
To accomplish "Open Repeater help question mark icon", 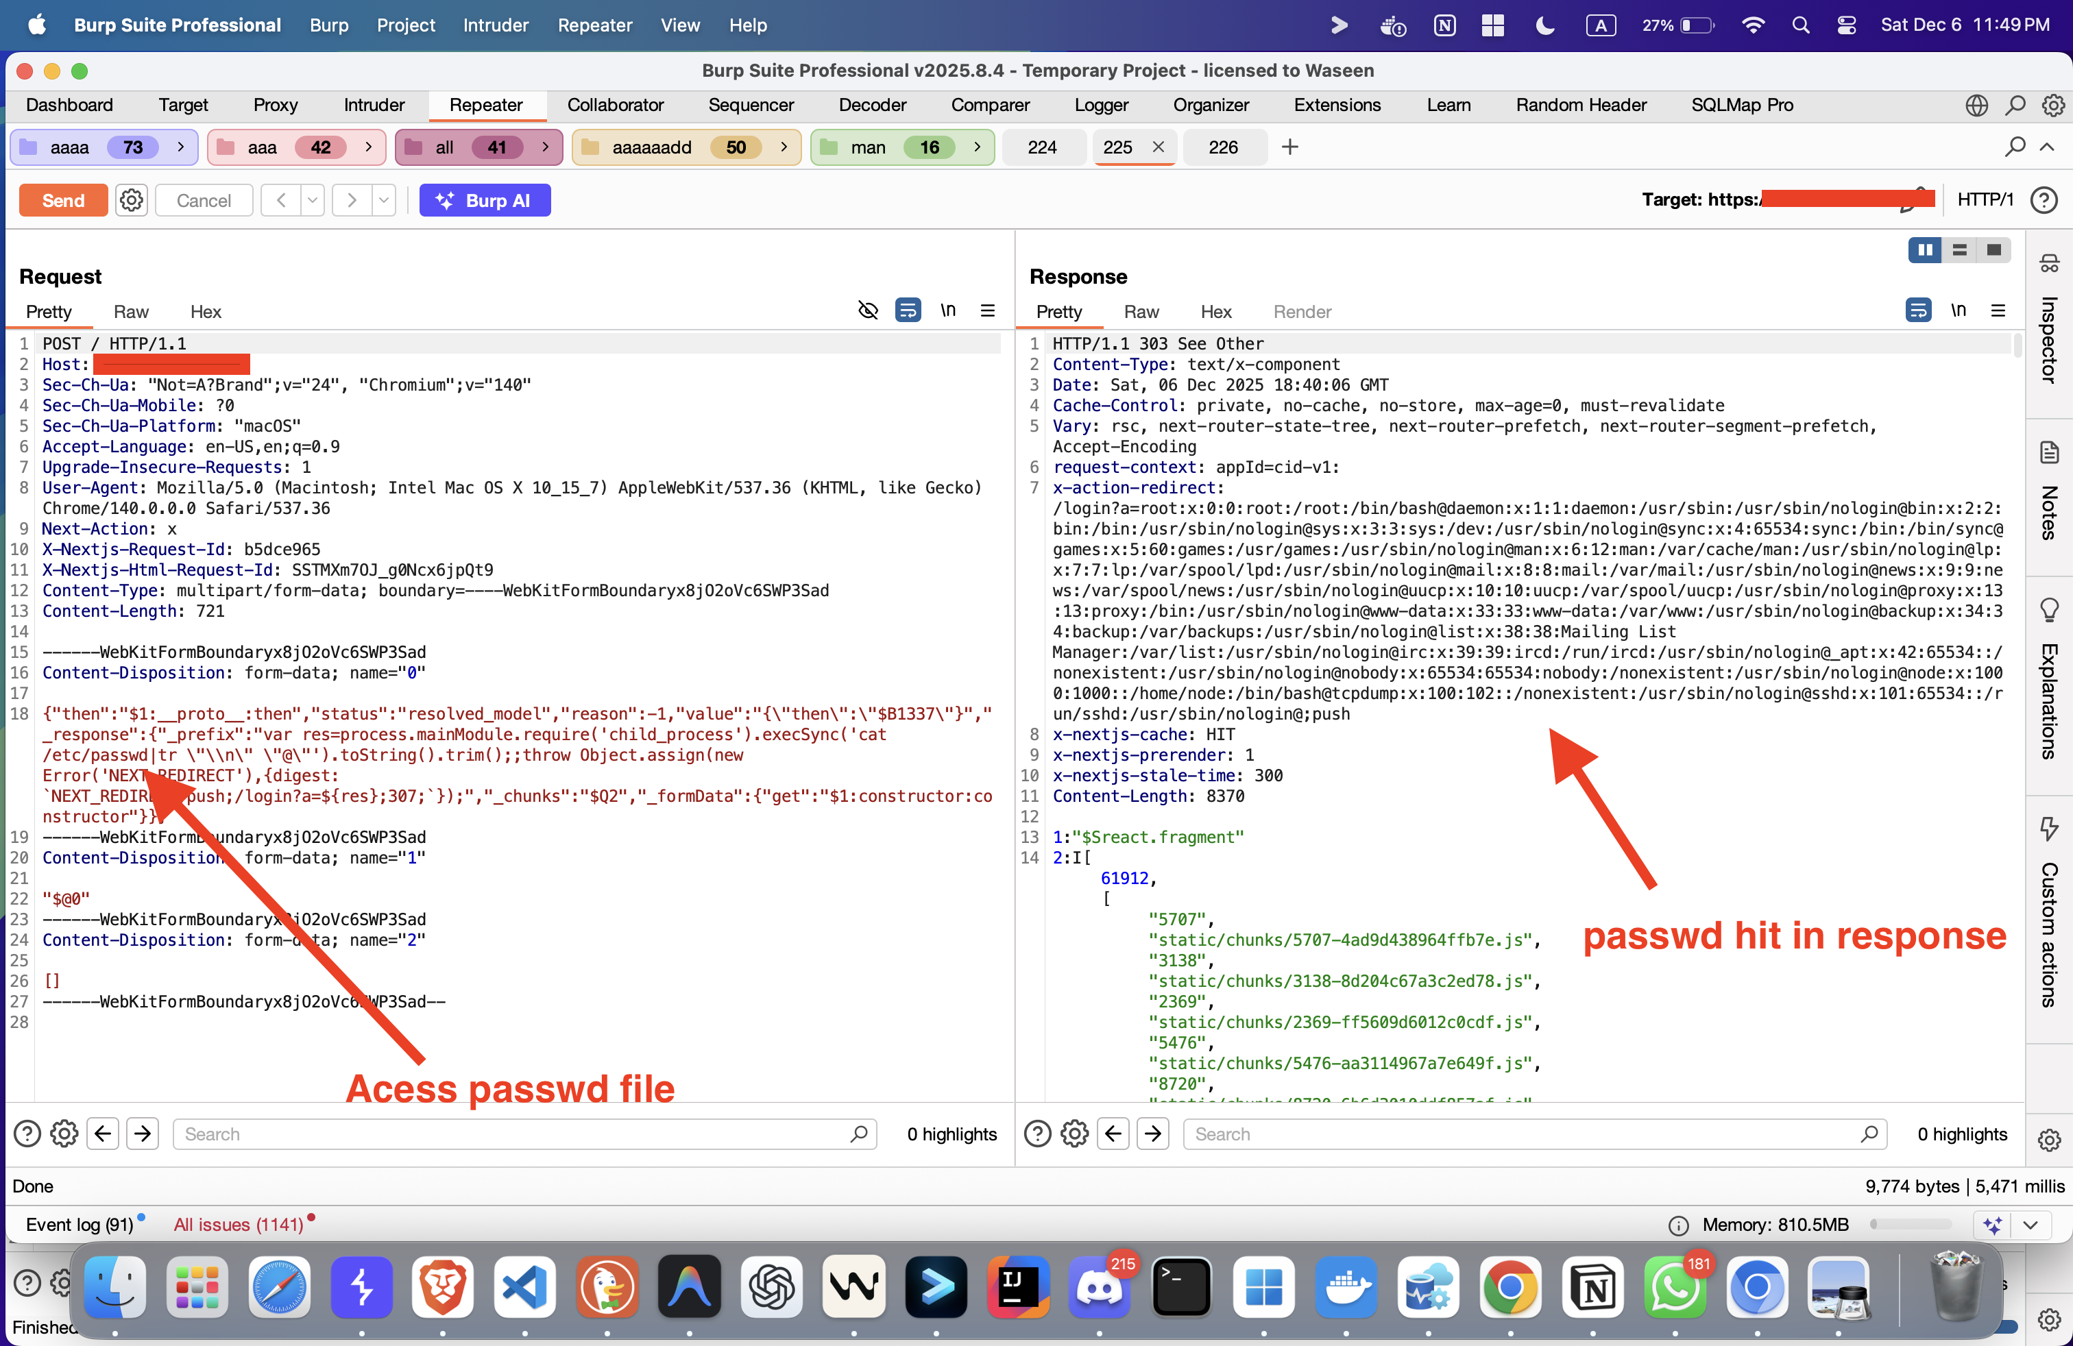I will tap(2044, 200).
